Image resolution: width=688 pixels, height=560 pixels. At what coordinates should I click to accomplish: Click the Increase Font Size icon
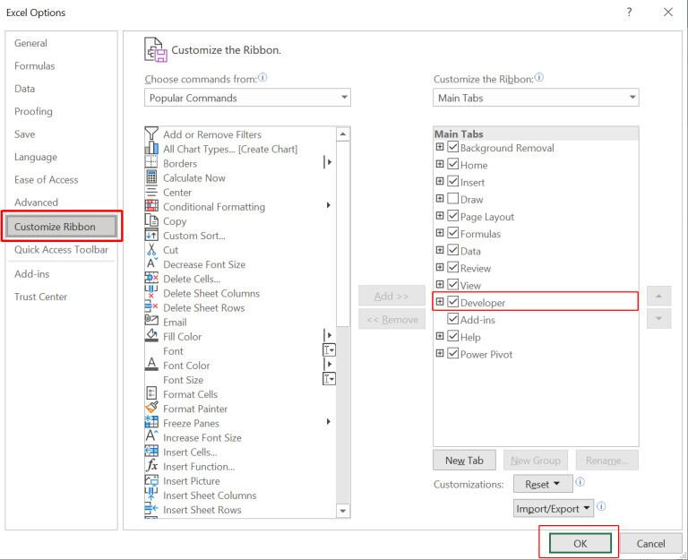coord(151,437)
